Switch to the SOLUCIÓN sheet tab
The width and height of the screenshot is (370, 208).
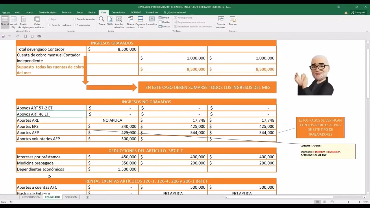click(x=71, y=197)
